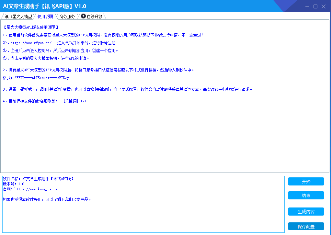
Task: Click instruction 1 about API调用权限
Action: point(103,35)
